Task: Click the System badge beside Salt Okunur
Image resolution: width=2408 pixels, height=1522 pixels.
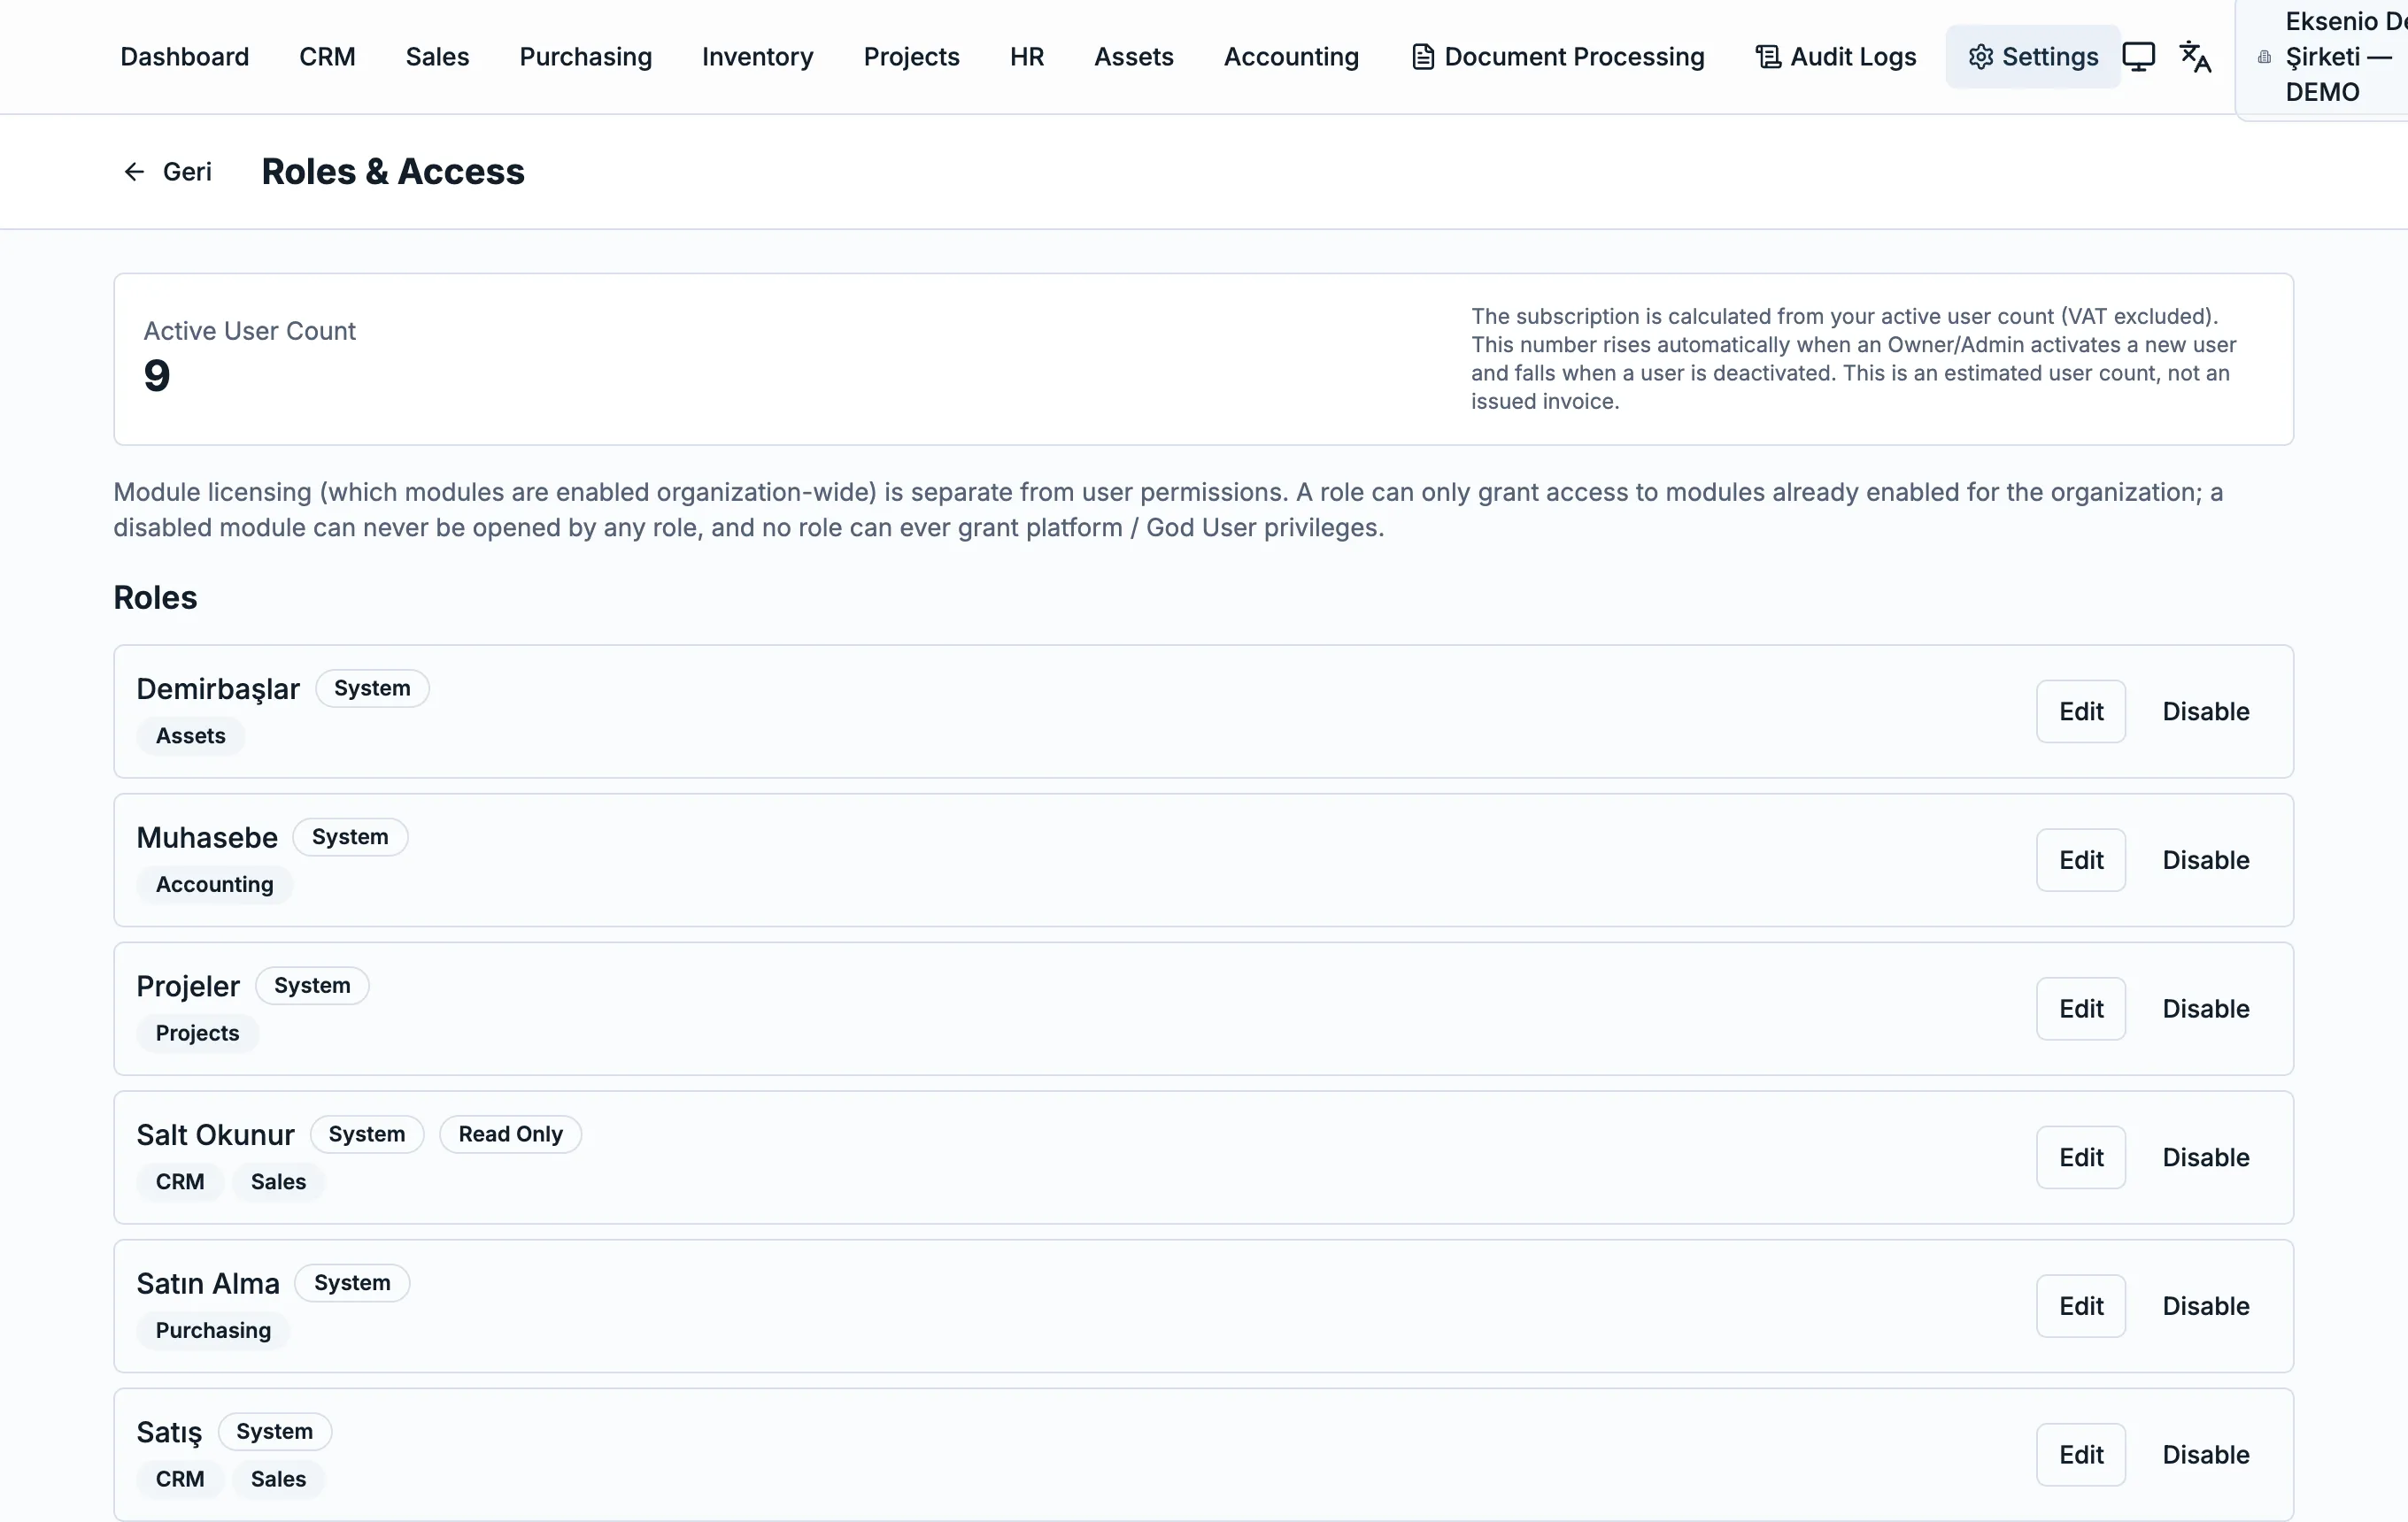Action: pyautogui.click(x=367, y=1134)
